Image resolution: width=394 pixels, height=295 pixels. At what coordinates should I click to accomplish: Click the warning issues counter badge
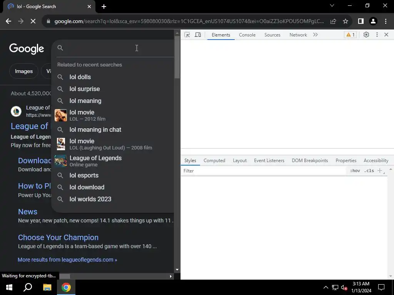point(350,35)
